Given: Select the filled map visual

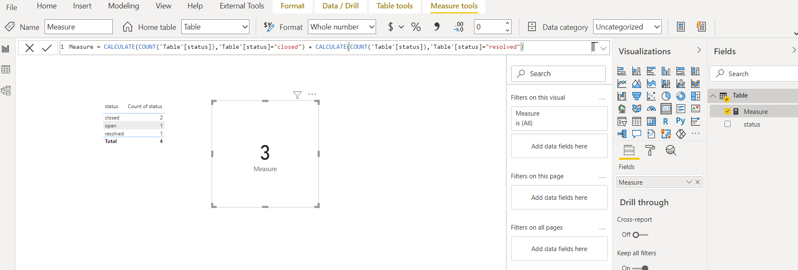Looking at the screenshot, I should click(636, 109).
